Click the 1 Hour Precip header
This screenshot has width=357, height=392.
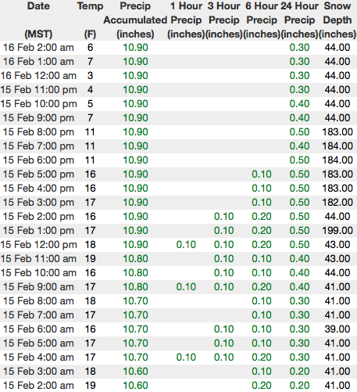(186, 20)
